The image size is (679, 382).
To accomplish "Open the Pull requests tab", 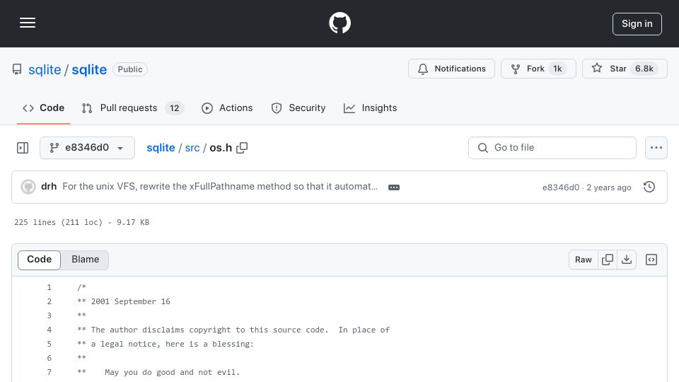I will coord(133,108).
